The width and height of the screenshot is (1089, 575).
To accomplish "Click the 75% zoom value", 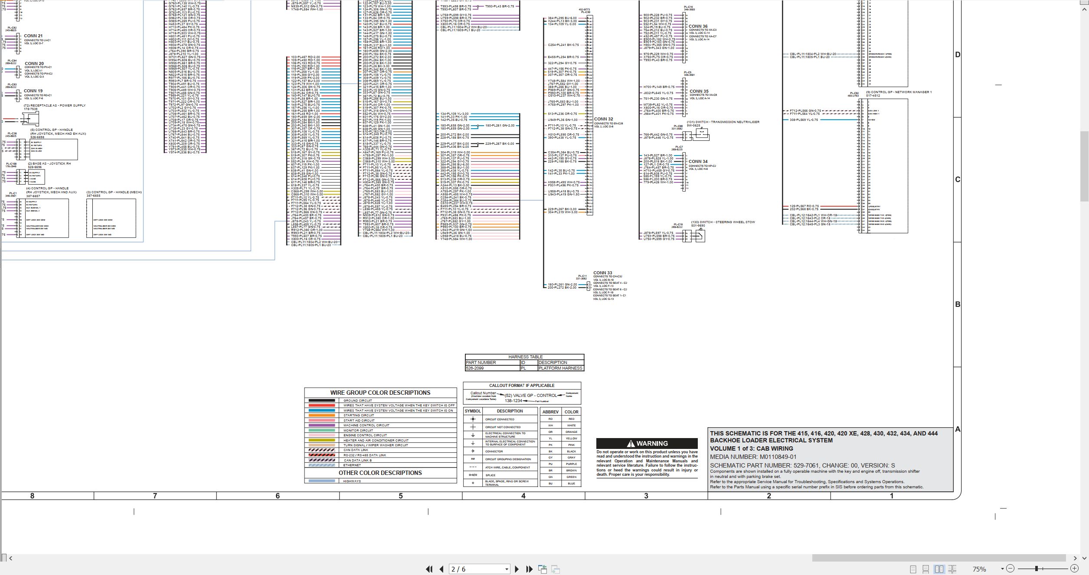I will click(x=979, y=569).
